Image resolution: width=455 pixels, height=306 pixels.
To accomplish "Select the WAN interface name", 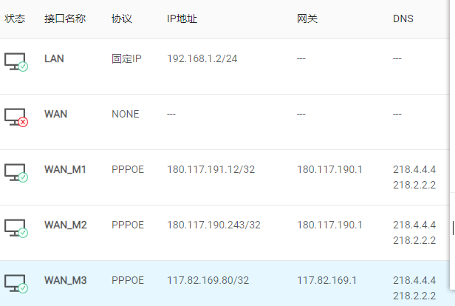I will click(x=56, y=114).
